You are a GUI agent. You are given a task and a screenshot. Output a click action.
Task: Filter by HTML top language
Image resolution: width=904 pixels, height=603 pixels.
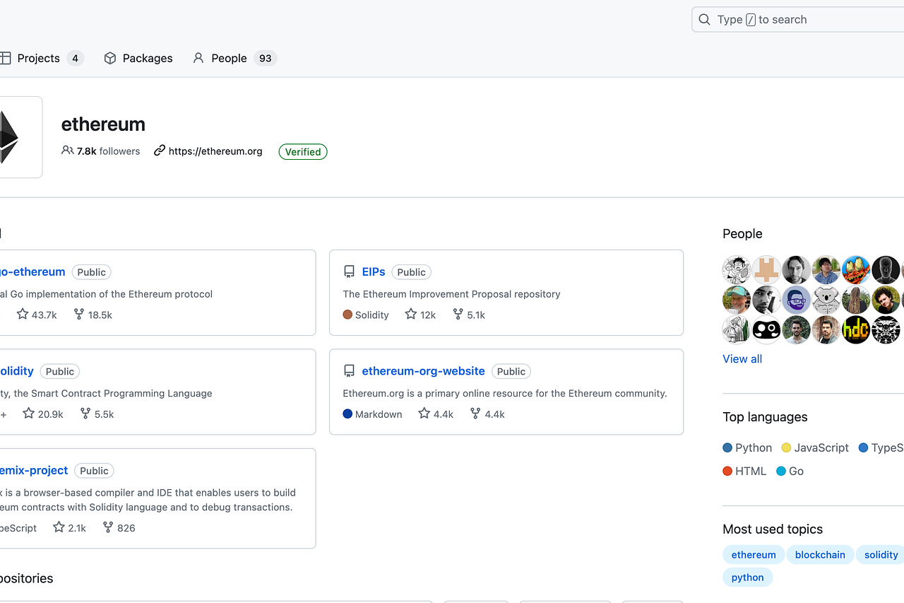click(744, 471)
